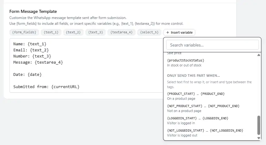Screen dimensions: 266x145
Task: Click the 'ONLY SEND THIS PART WHEN…' heading
Action: click(194, 76)
